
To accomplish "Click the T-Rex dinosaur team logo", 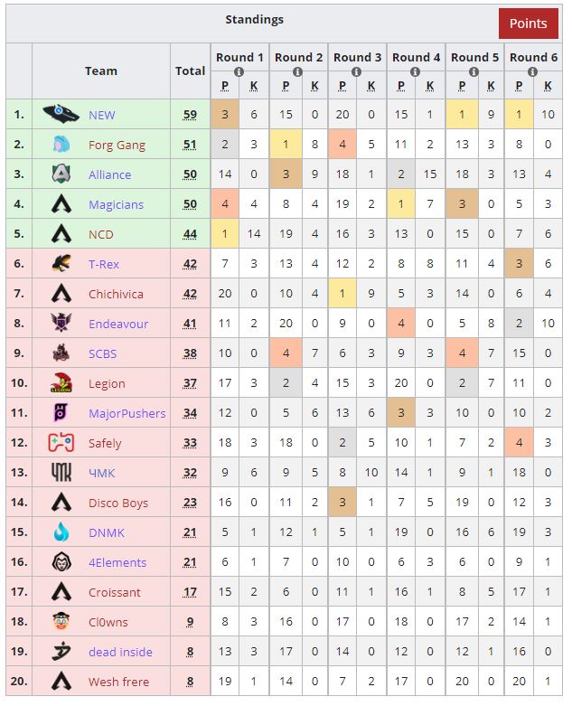I will 61,263.
